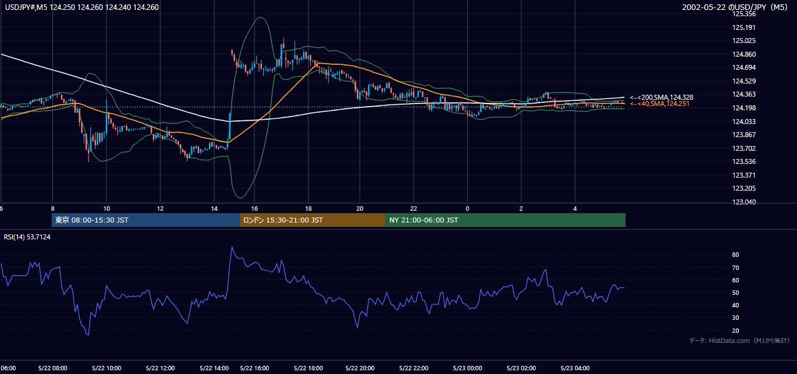The image size is (797, 374).
Task: Select the NY 21:00-06:00 JST session bar
Action: pyautogui.click(x=505, y=220)
